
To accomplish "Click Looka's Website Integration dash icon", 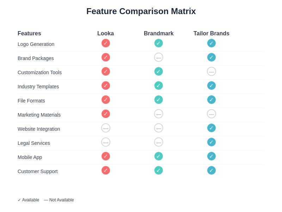I will coord(106,128).
